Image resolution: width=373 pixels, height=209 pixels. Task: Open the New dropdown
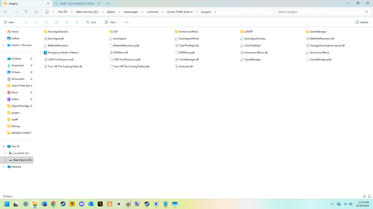click(x=10, y=22)
